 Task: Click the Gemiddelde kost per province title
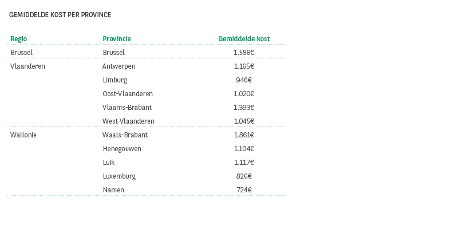click(60, 15)
